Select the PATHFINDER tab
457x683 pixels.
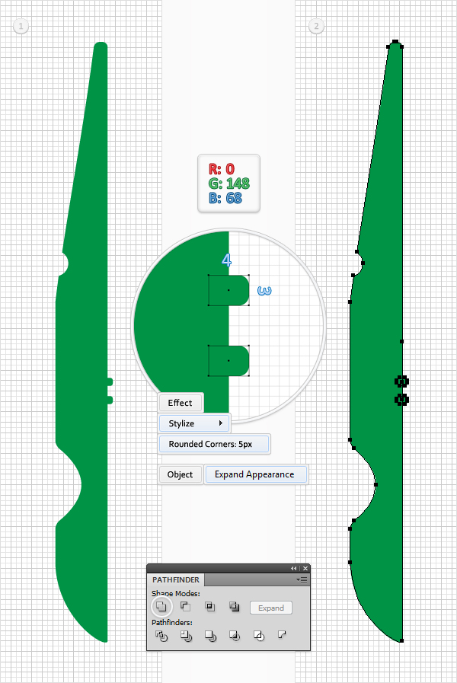point(176,579)
